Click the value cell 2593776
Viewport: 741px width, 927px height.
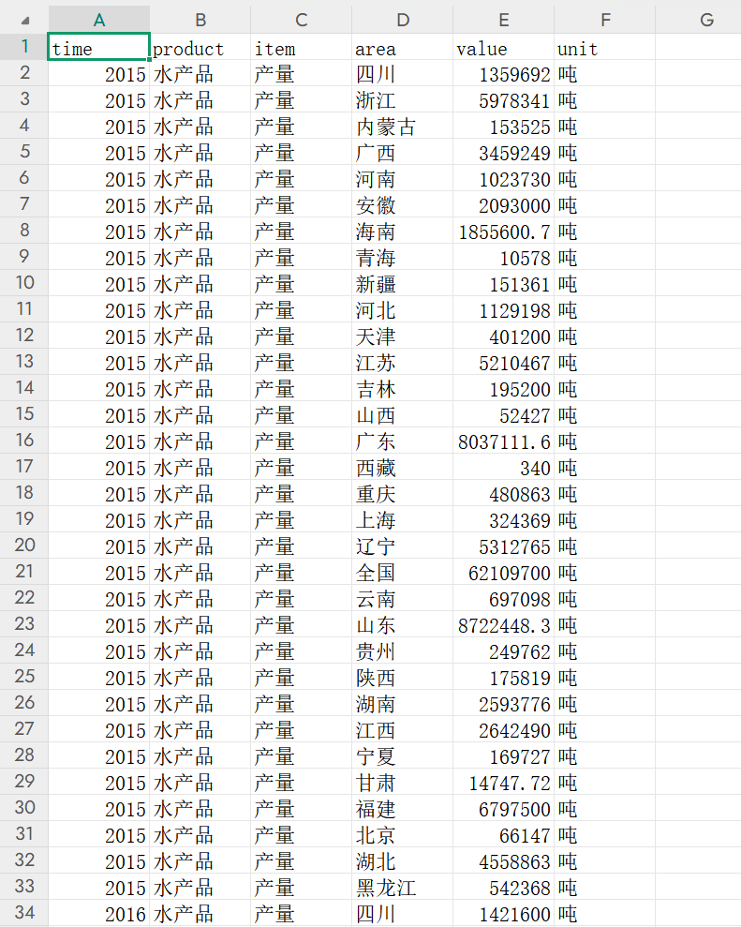(x=503, y=703)
